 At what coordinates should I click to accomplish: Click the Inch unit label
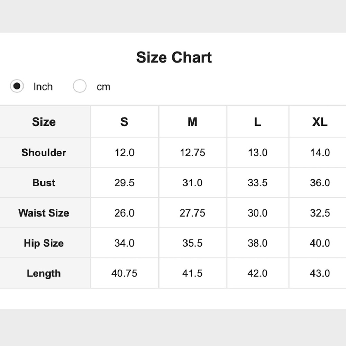pos(43,87)
